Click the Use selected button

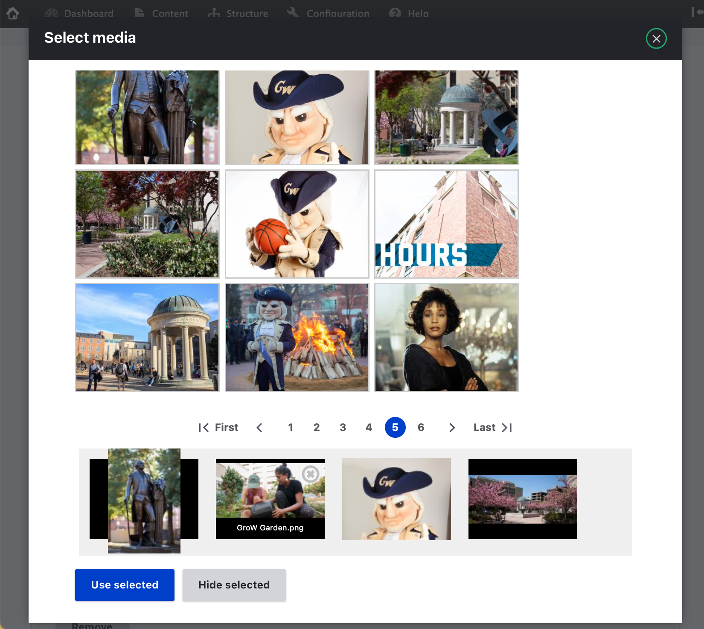pos(124,585)
